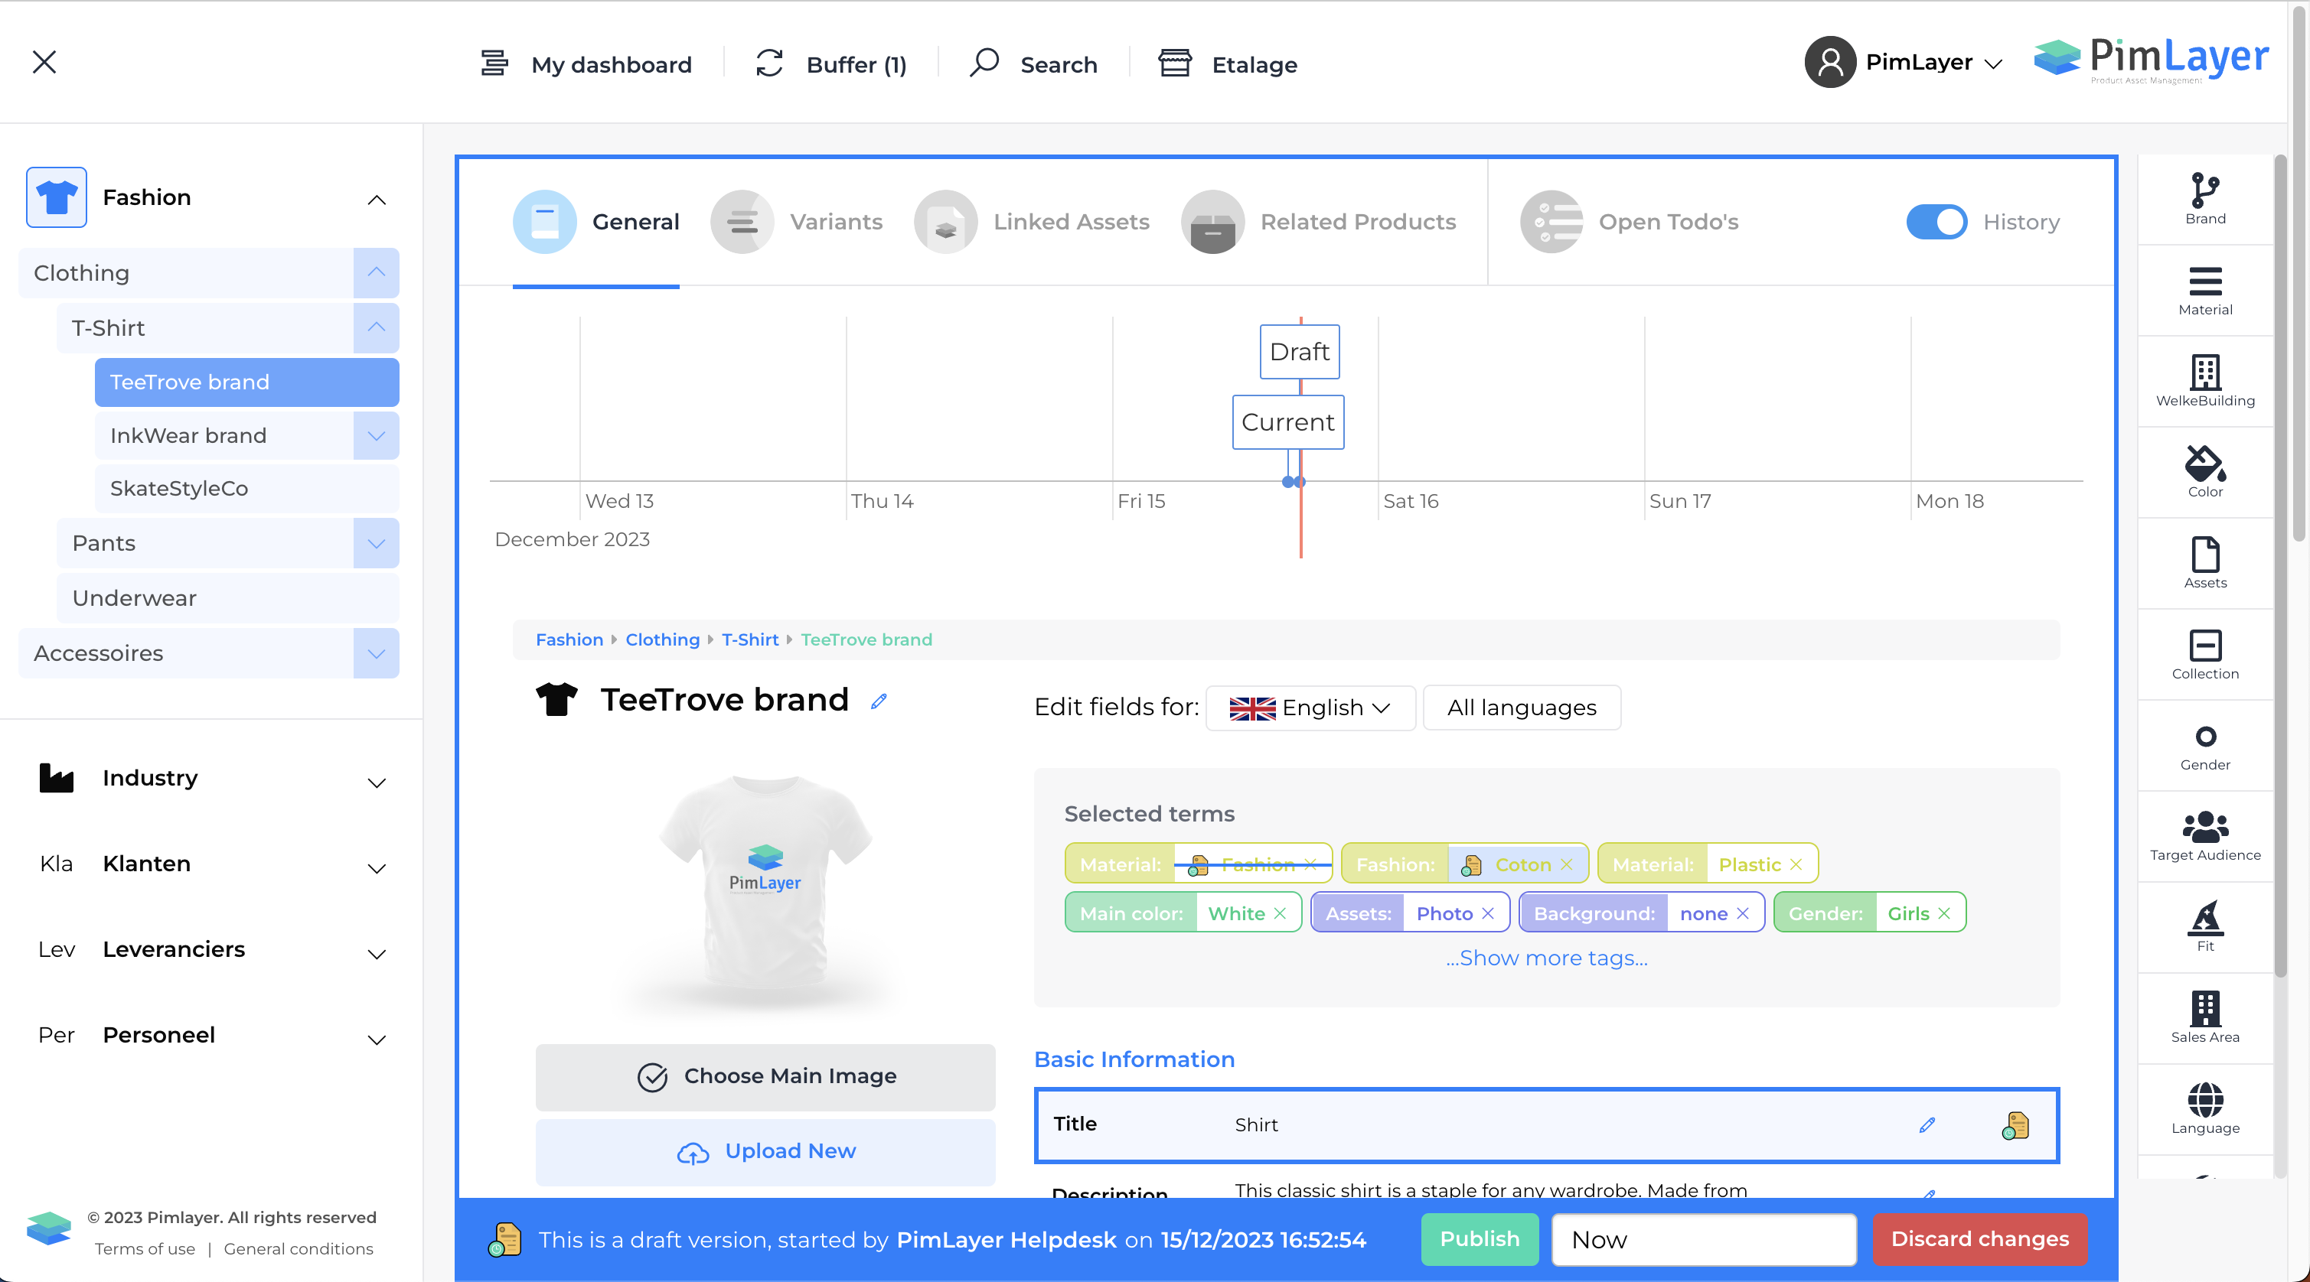Expand the Industry section
2310x1282 pixels.
[x=377, y=782]
